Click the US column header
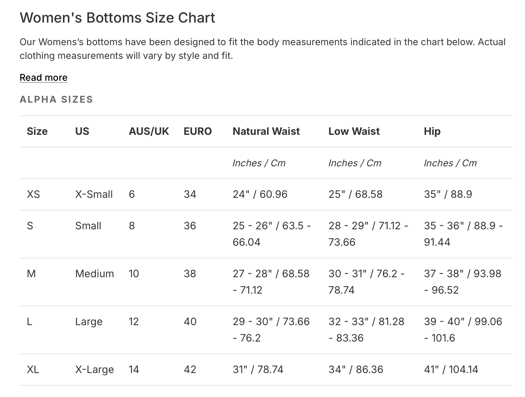 82,131
